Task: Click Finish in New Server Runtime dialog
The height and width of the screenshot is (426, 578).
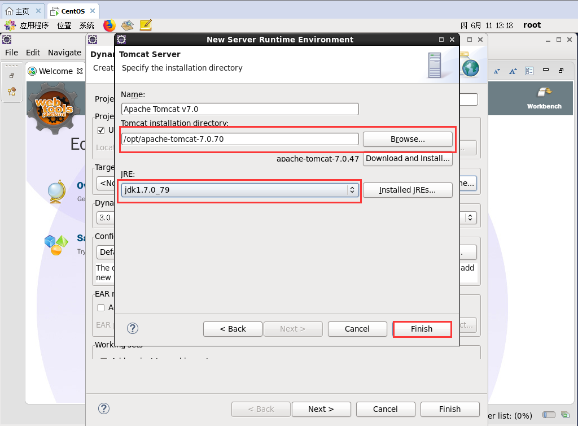Action: (x=422, y=329)
